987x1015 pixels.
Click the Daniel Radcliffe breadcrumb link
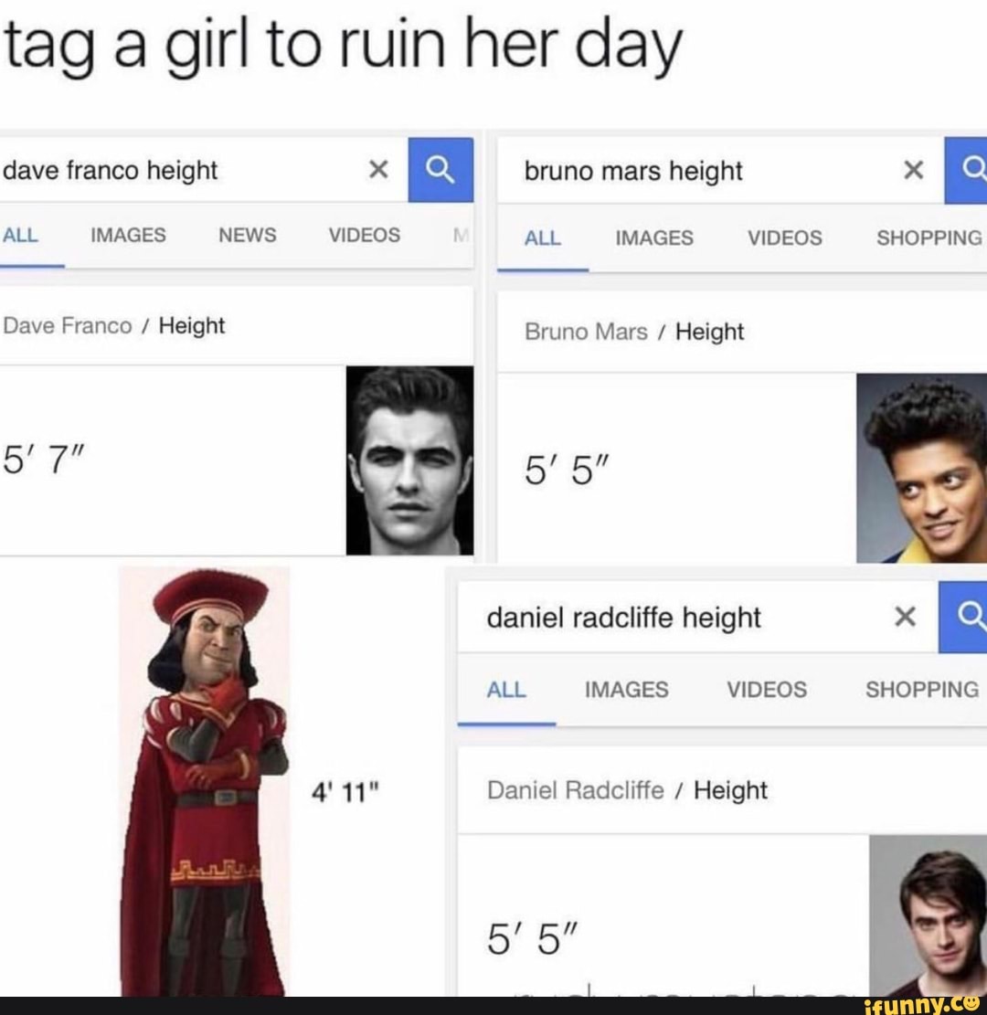point(576,790)
